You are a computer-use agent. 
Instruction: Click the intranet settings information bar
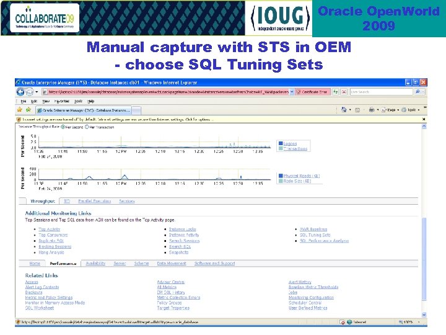[x=219, y=119]
